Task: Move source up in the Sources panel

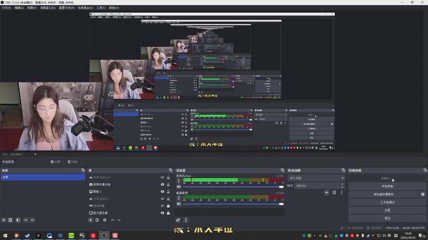Action: (x=112, y=220)
